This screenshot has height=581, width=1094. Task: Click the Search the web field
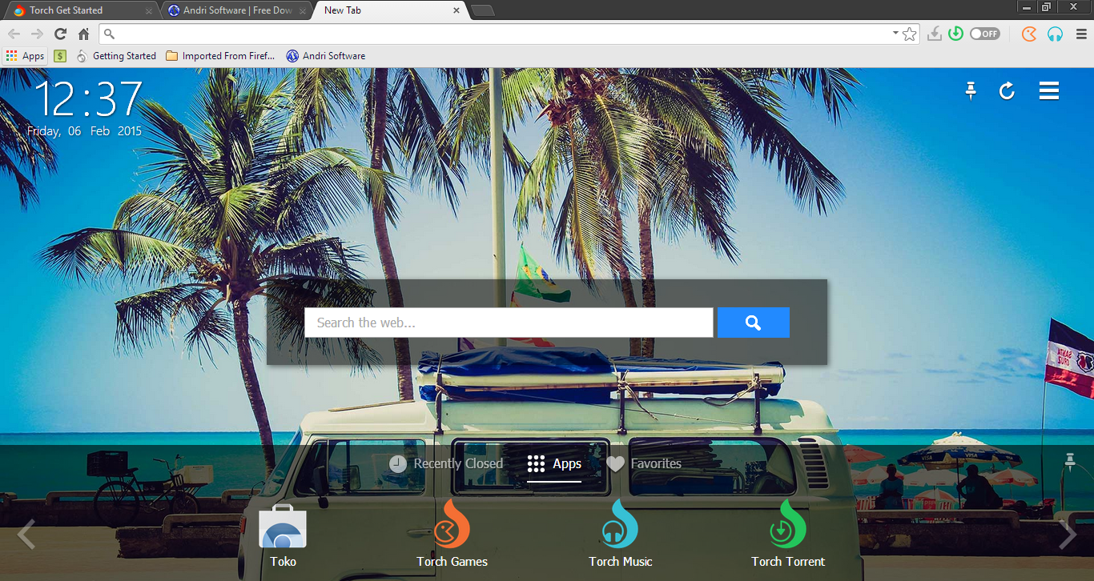point(509,323)
